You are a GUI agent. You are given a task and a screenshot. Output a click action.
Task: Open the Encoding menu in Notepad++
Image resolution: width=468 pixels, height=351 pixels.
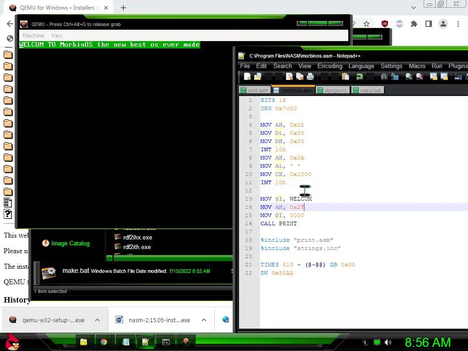coord(330,66)
